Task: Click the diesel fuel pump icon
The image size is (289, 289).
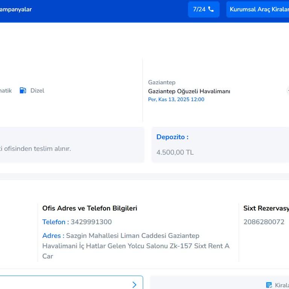Action: pyautogui.click(x=23, y=90)
